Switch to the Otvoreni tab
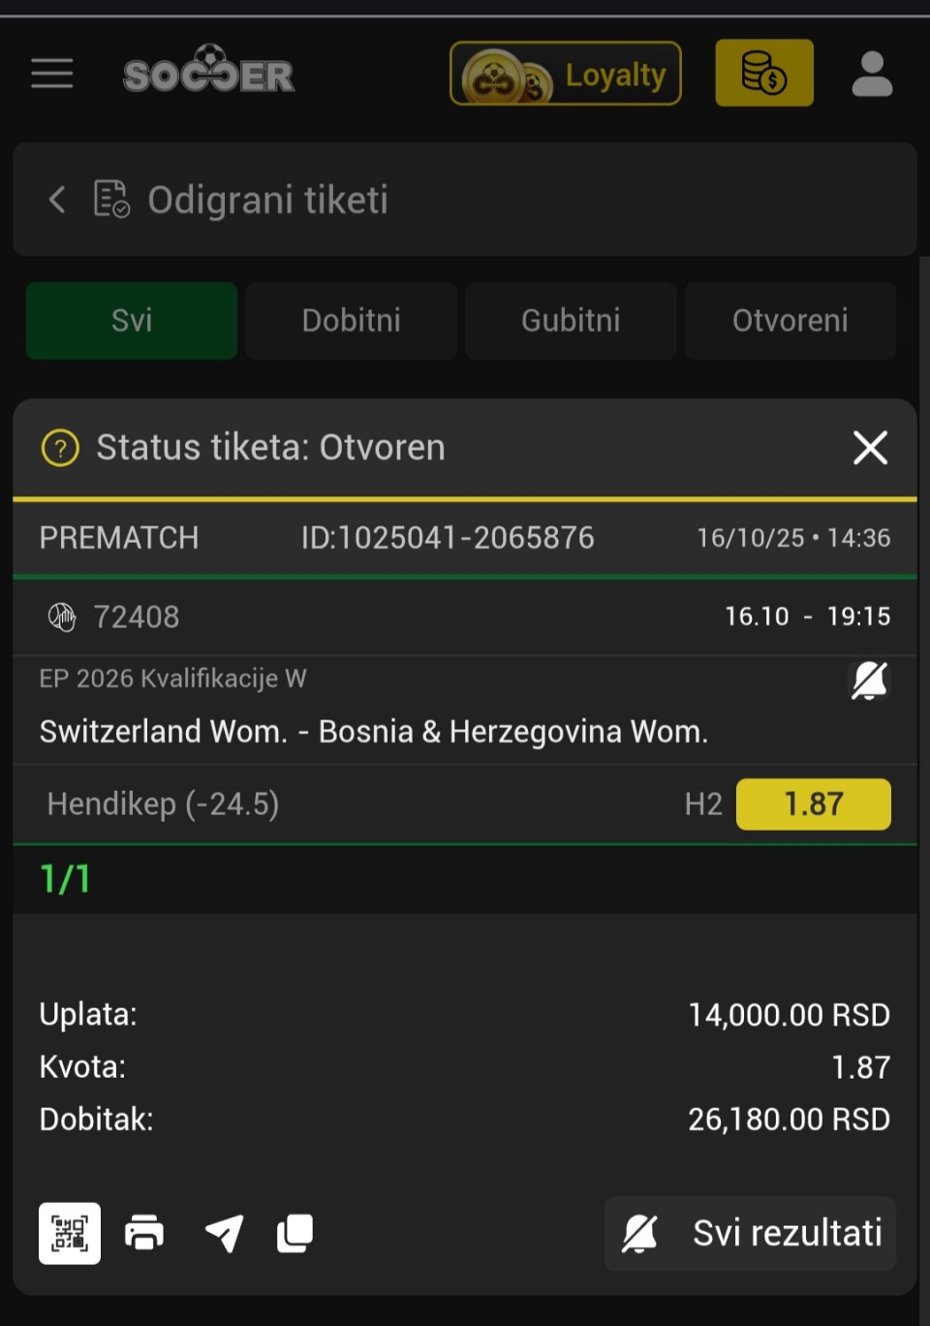 coord(790,321)
